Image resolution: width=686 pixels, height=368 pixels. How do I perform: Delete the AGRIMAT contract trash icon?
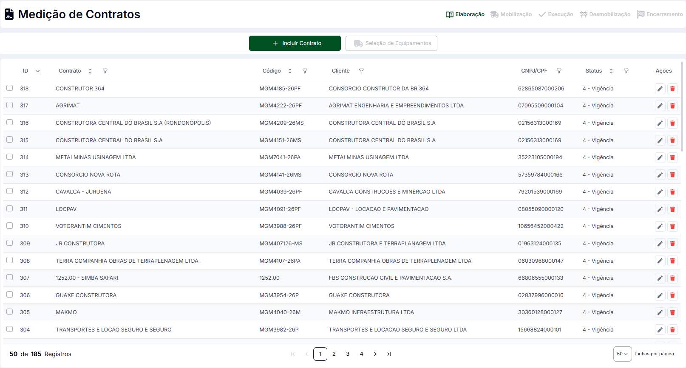click(672, 106)
